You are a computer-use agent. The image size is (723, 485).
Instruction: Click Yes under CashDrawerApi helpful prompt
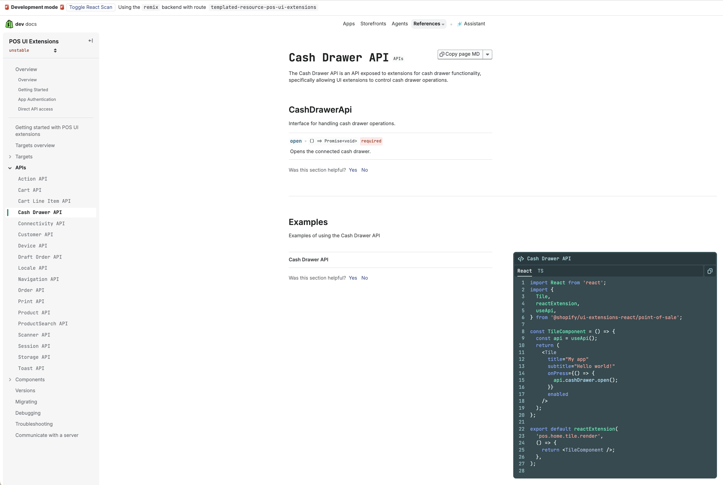353,170
